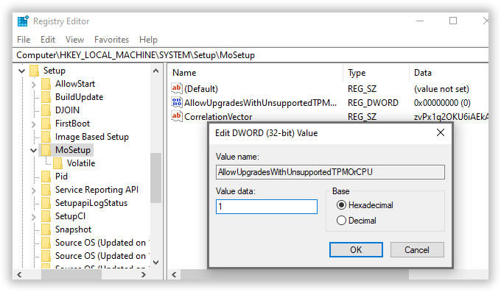
Task: Select the DJOIN key in tree
Action: (x=67, y=110)
